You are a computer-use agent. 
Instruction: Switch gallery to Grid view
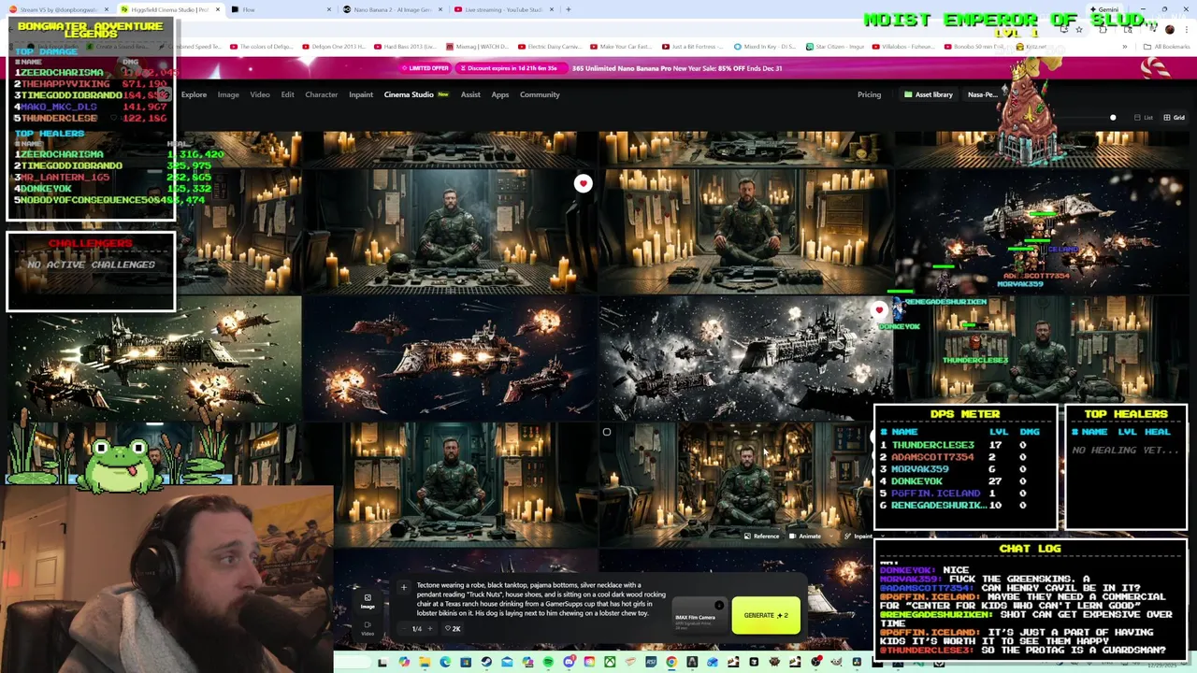(x=1173, y=118)
